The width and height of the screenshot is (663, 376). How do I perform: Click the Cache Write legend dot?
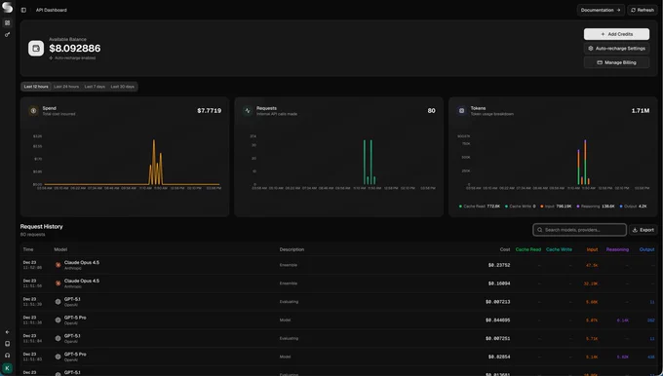[x=507, y=207]
